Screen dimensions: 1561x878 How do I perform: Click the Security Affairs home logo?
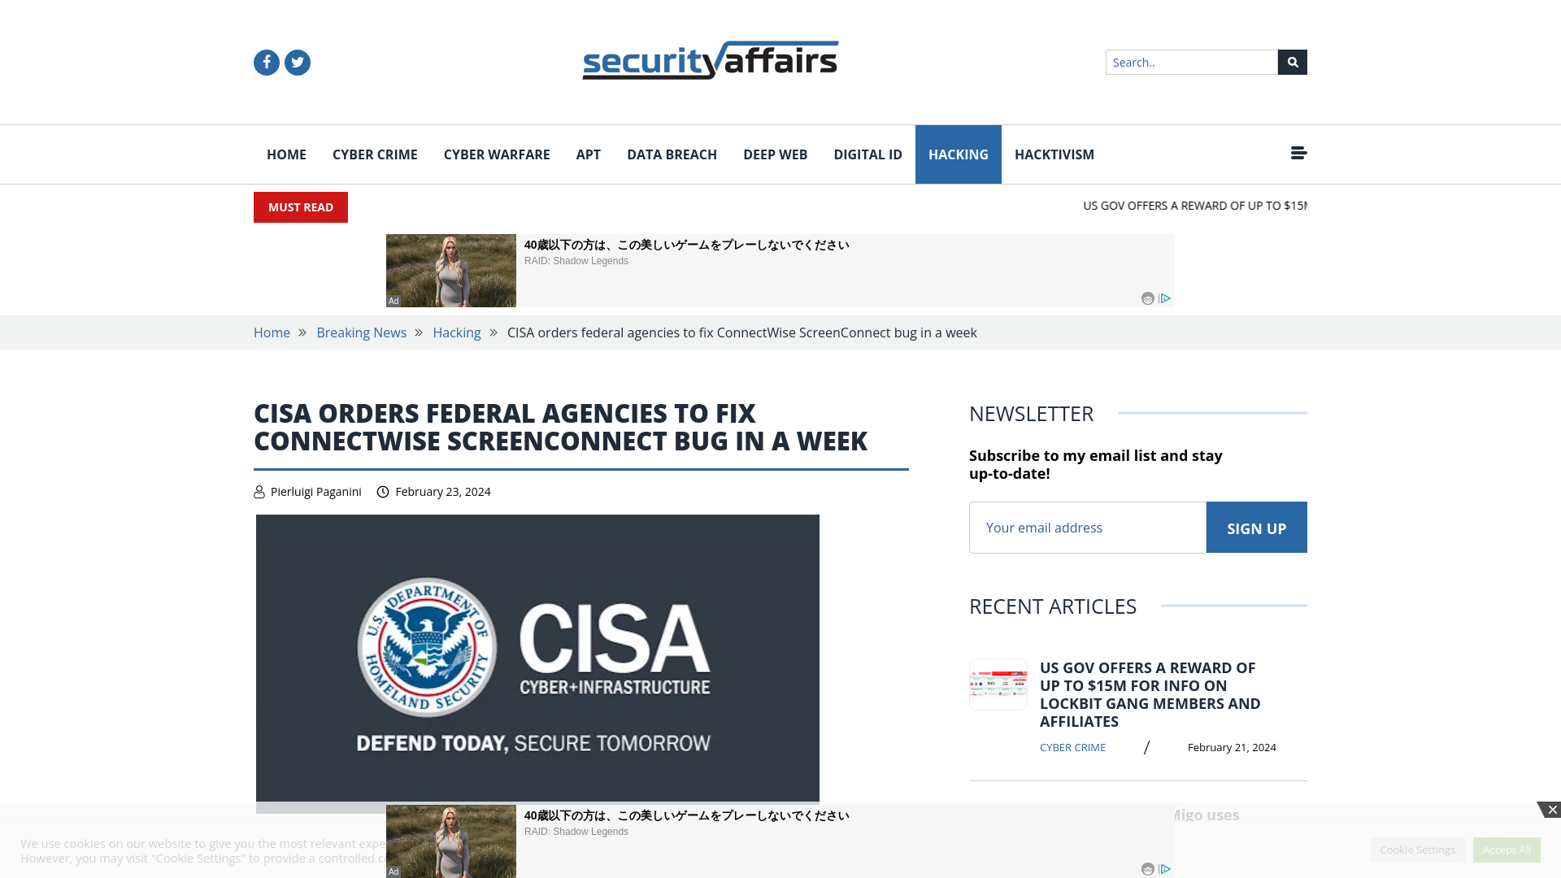(710, 59)
